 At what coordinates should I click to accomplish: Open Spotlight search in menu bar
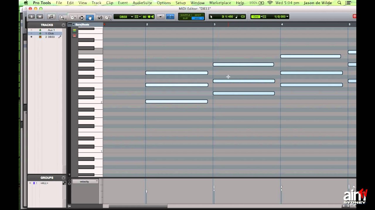point(339,3)
